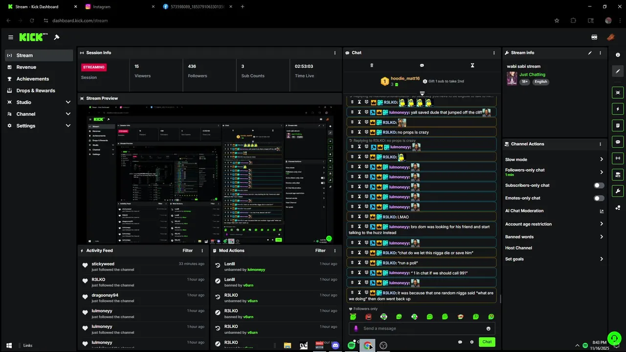Viewport: 626px width, 352px height.
Task: Open Mod Actions three-dot menu
Action: coord(335,251)
